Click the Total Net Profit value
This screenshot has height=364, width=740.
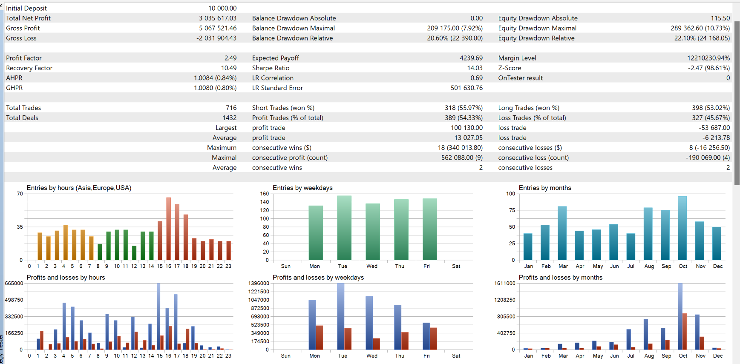pyautogui.click(x=217, y=18)
